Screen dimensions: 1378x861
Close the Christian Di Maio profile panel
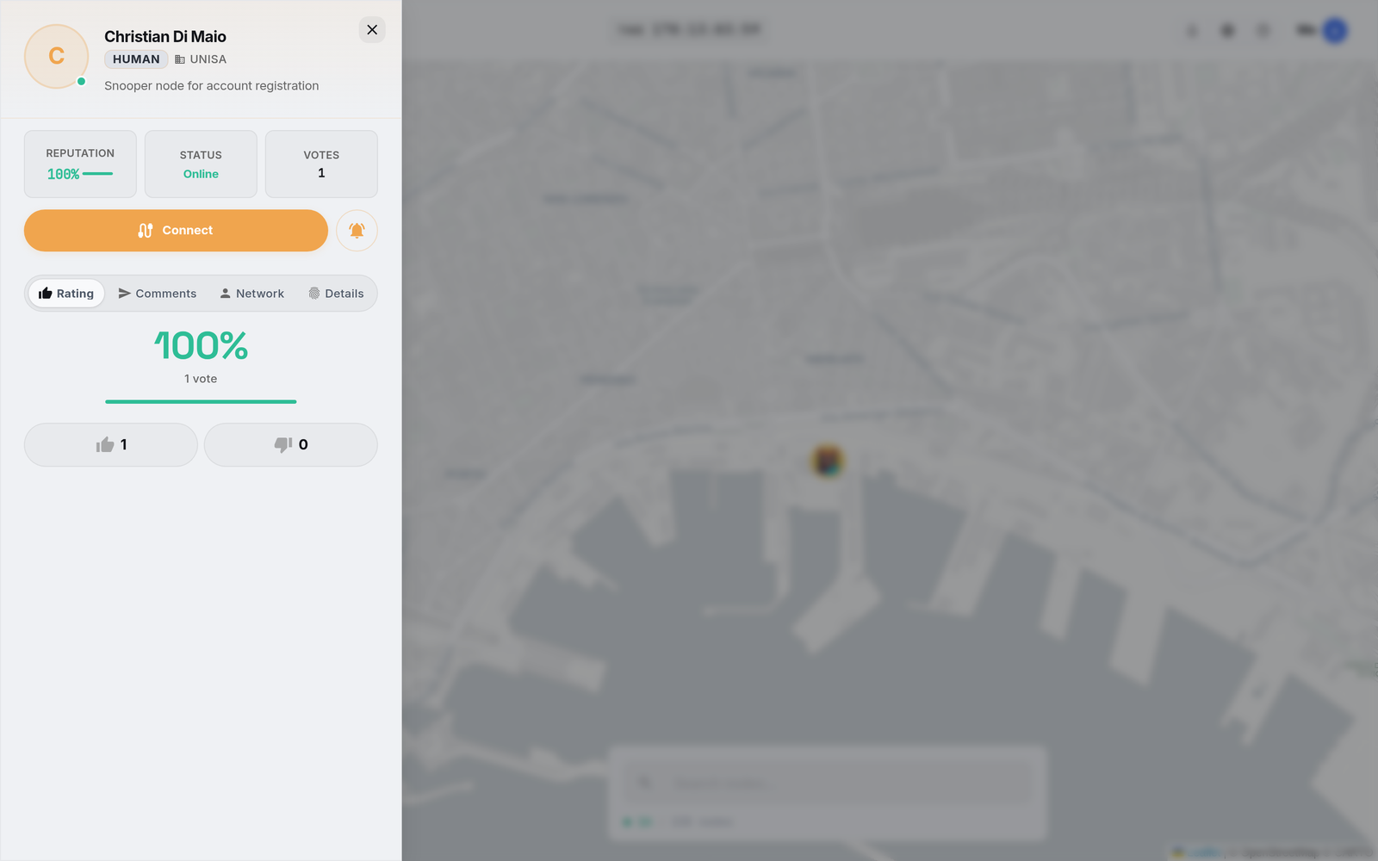pyautogui.click(x=372, y=30)
